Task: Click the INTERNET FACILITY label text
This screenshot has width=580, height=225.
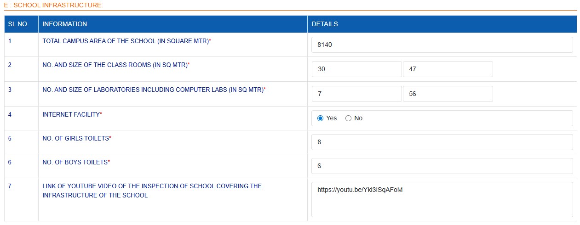Action: pyautogui.click(x=71, y=114)
